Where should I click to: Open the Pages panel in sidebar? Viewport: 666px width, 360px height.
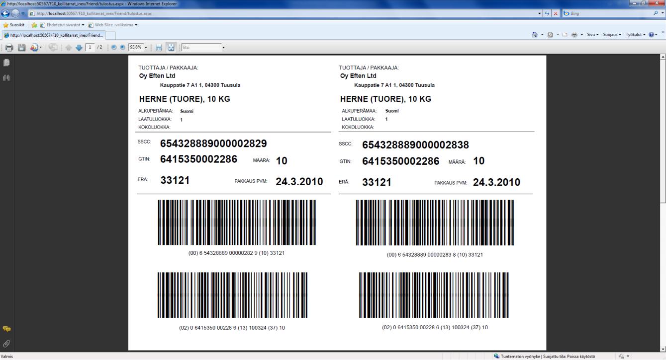(x=6, y=63)
